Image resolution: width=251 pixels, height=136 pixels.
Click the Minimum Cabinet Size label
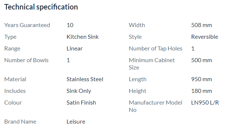coord(152,64)
